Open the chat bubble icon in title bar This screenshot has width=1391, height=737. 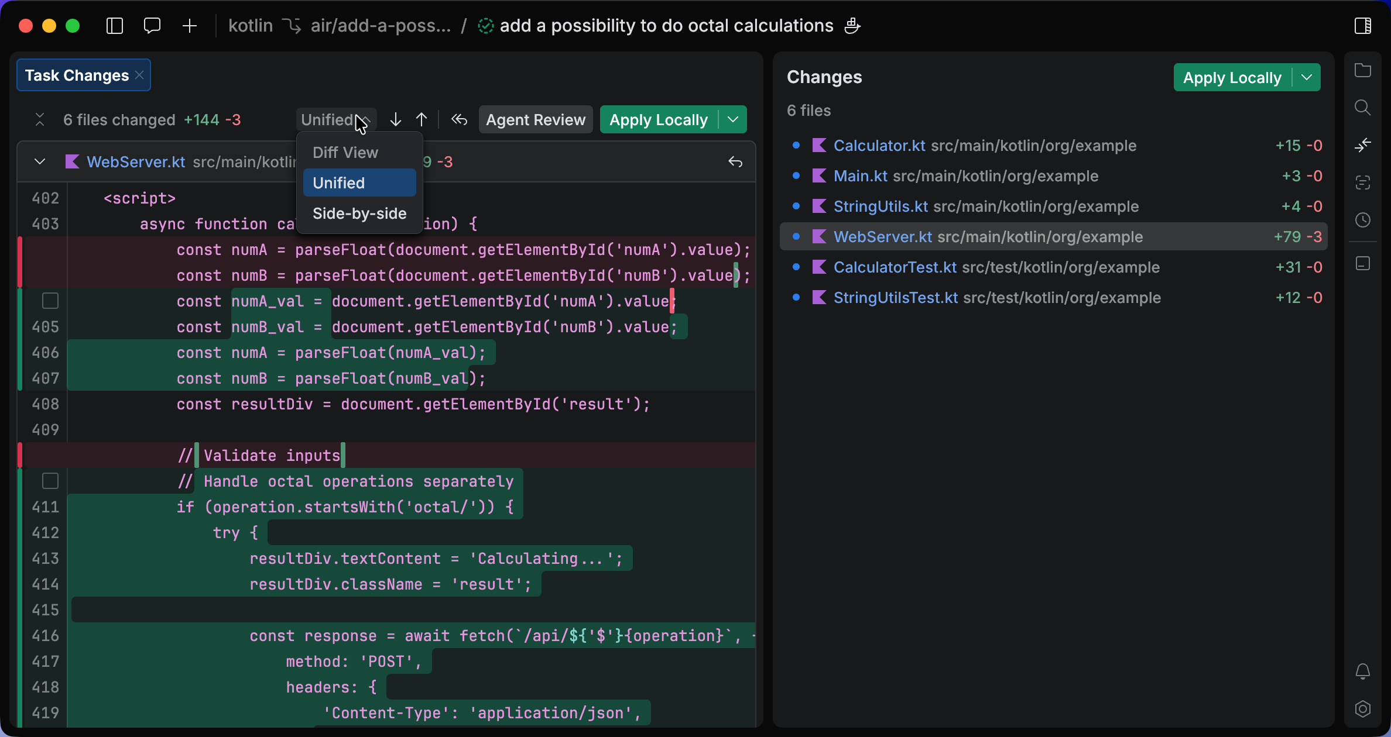152,26
